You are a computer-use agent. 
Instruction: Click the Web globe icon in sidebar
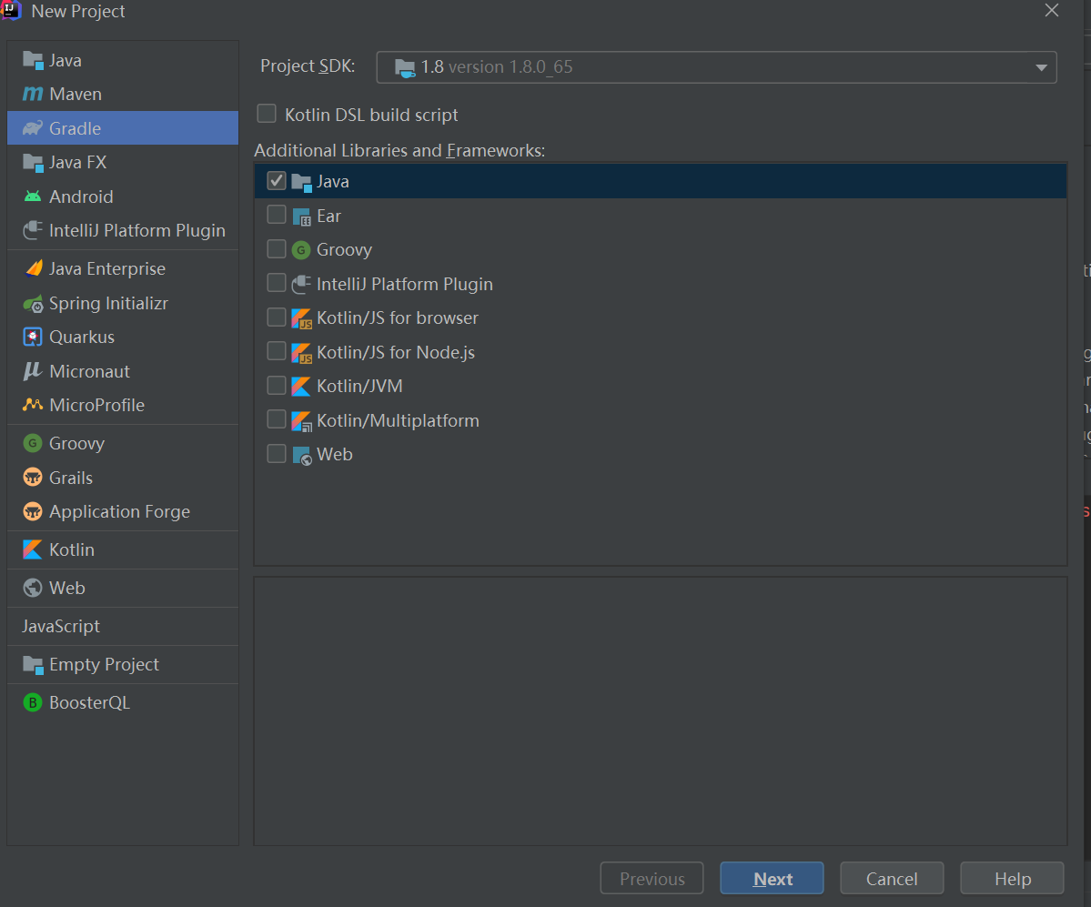pos(33,588)
